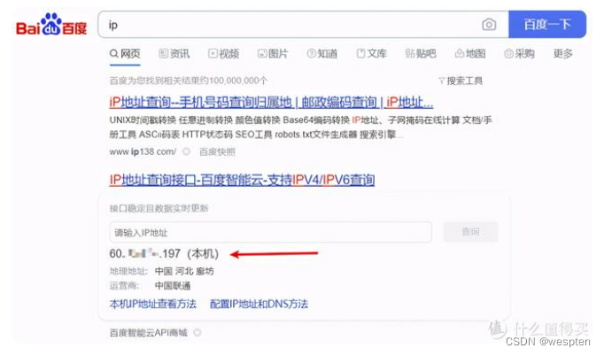This screenshot has width=604, height=356.
Task: Open IP地址查询接口-百度智能云 result link
Action: click(242, 180)
